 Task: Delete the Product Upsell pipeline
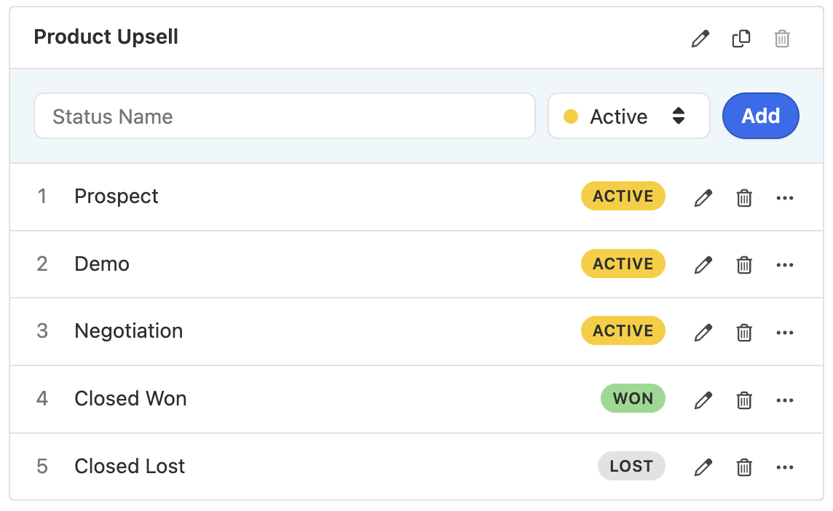(782, 39)
